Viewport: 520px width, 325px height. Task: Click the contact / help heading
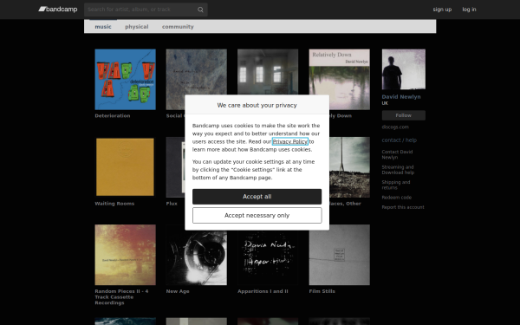tap(399, 140)
